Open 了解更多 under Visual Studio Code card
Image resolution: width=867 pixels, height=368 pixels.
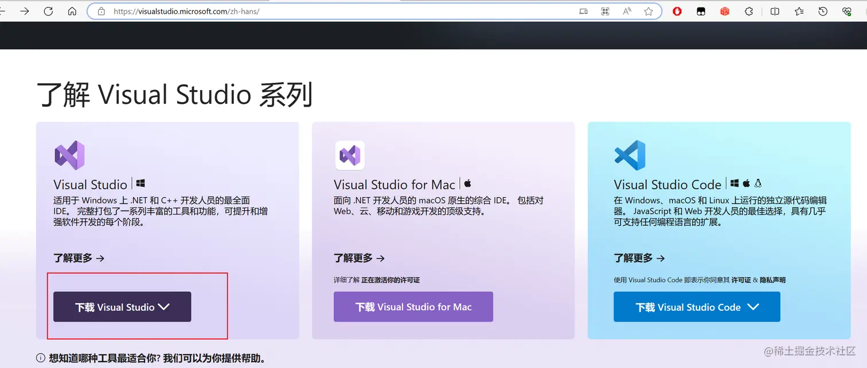pyautogui.click(x=639, y=258)
